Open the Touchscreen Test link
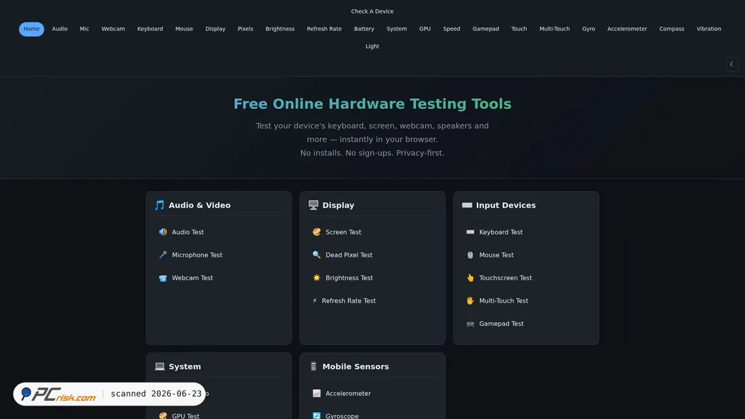The image size is (745, 419). (505, 278)
